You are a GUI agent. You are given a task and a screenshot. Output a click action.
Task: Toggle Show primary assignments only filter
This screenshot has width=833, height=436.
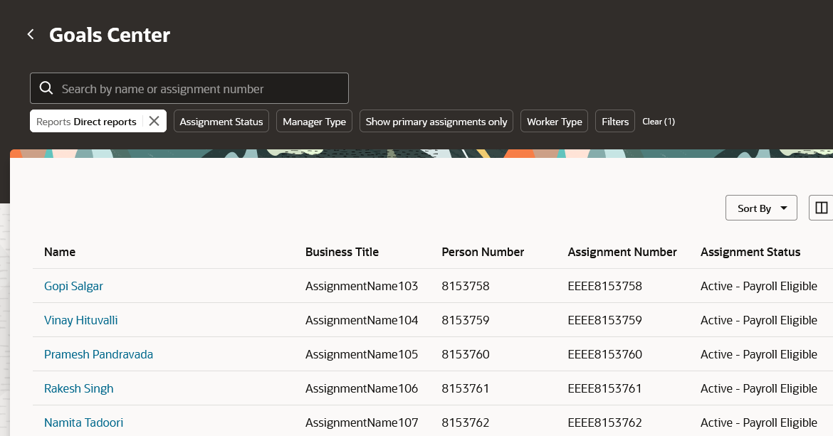pos(436,122)
